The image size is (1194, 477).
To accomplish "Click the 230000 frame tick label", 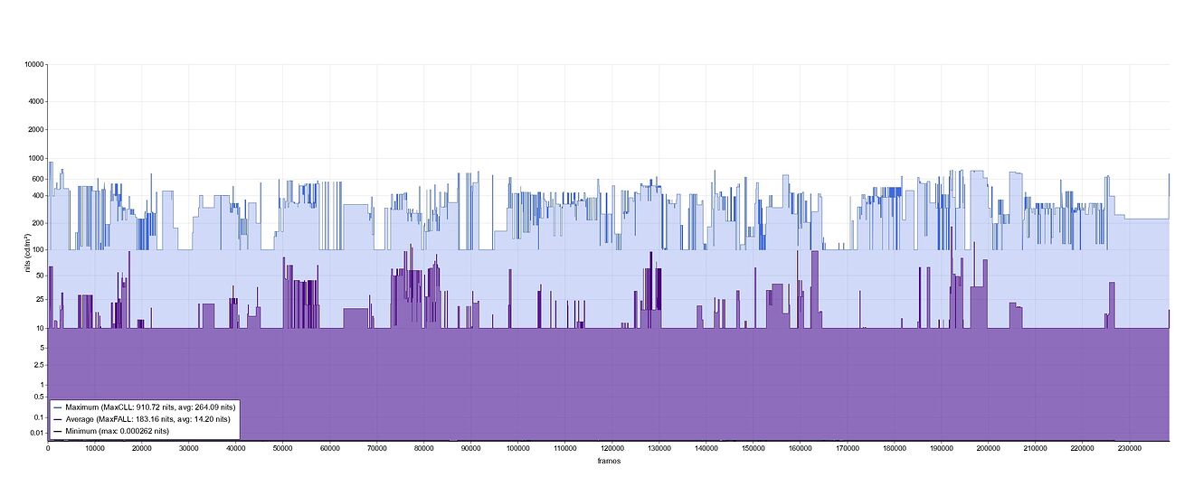I will click(x=1129, y=448).
